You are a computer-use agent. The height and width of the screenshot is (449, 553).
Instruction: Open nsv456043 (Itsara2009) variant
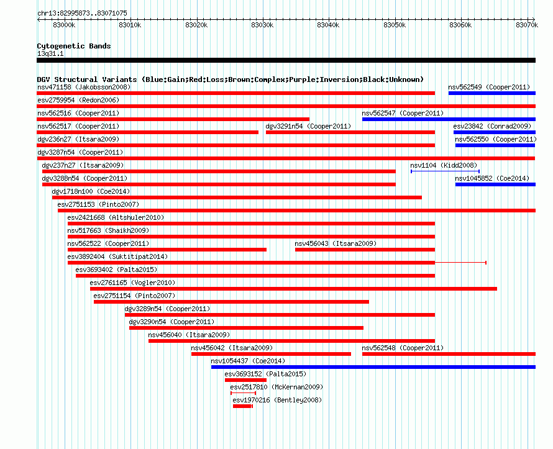[336, 243]
